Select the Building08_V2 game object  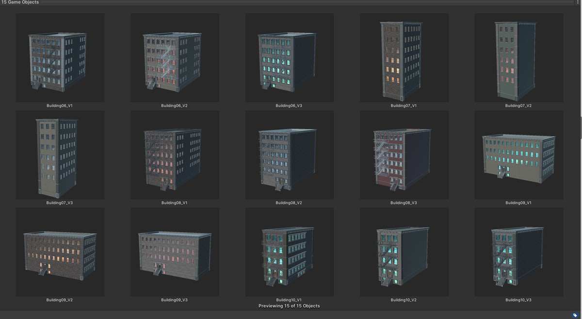click(x=289, y=154)
